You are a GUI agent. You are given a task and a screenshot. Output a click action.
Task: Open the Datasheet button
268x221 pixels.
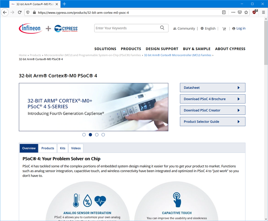(213, 88)
